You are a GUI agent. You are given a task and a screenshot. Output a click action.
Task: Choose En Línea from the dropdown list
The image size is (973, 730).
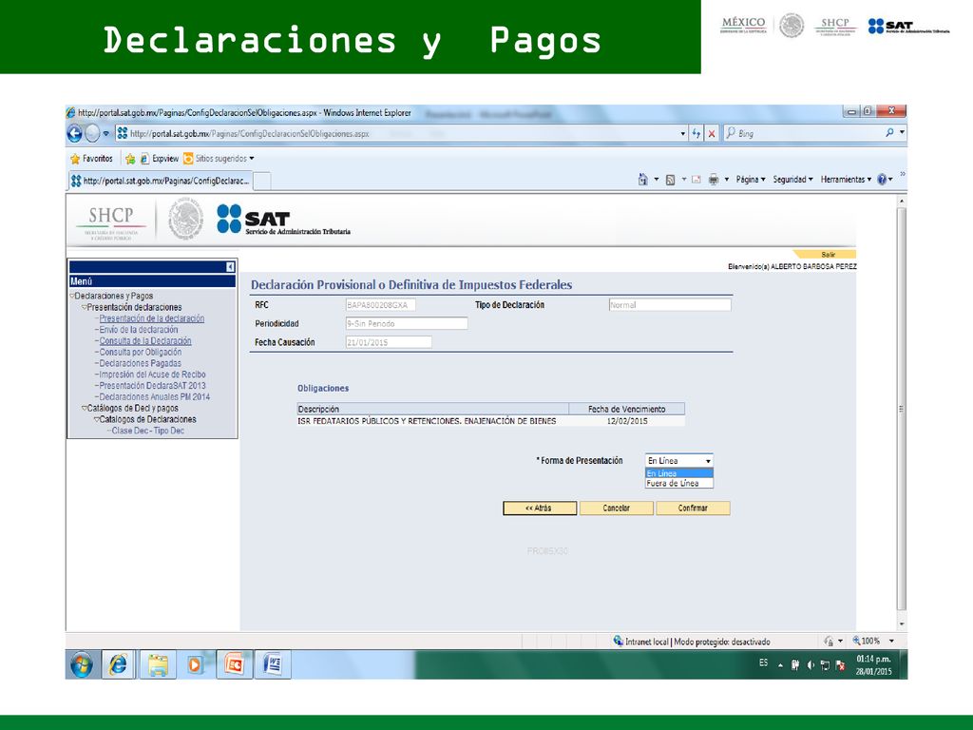[678, 473]
